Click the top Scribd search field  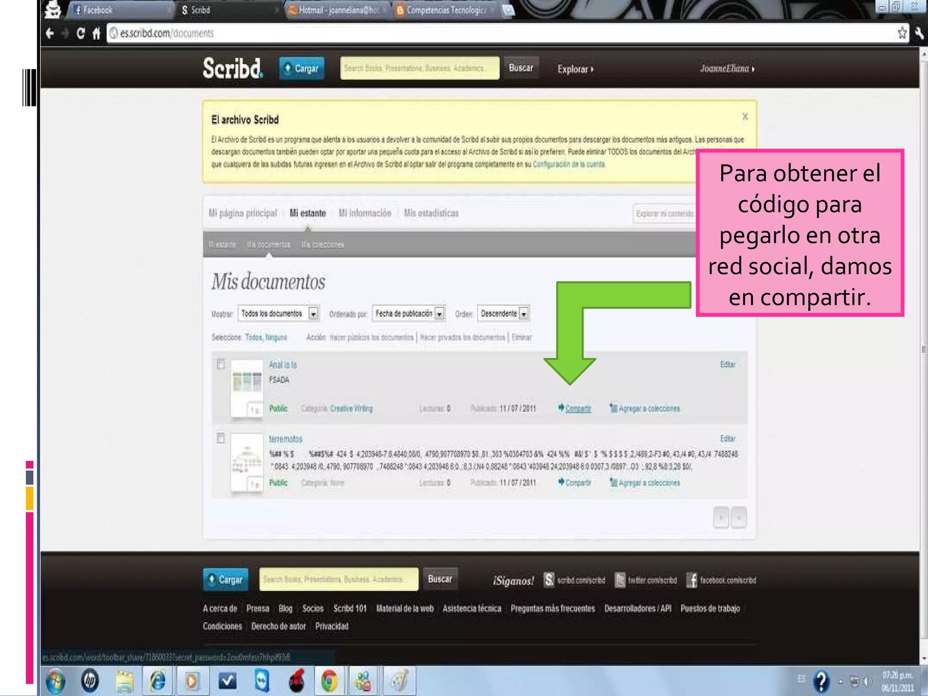(420, 68)
